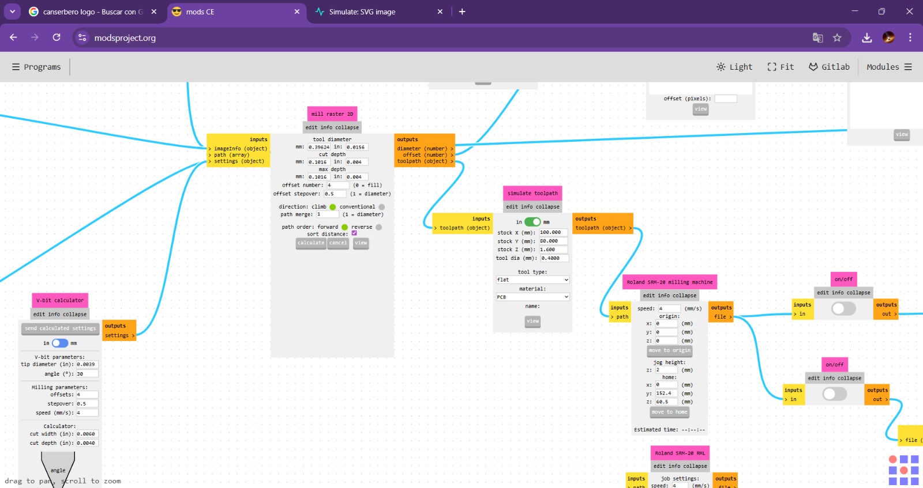Open the Programs menu
The image size is (923, 488).
point(36,67)
